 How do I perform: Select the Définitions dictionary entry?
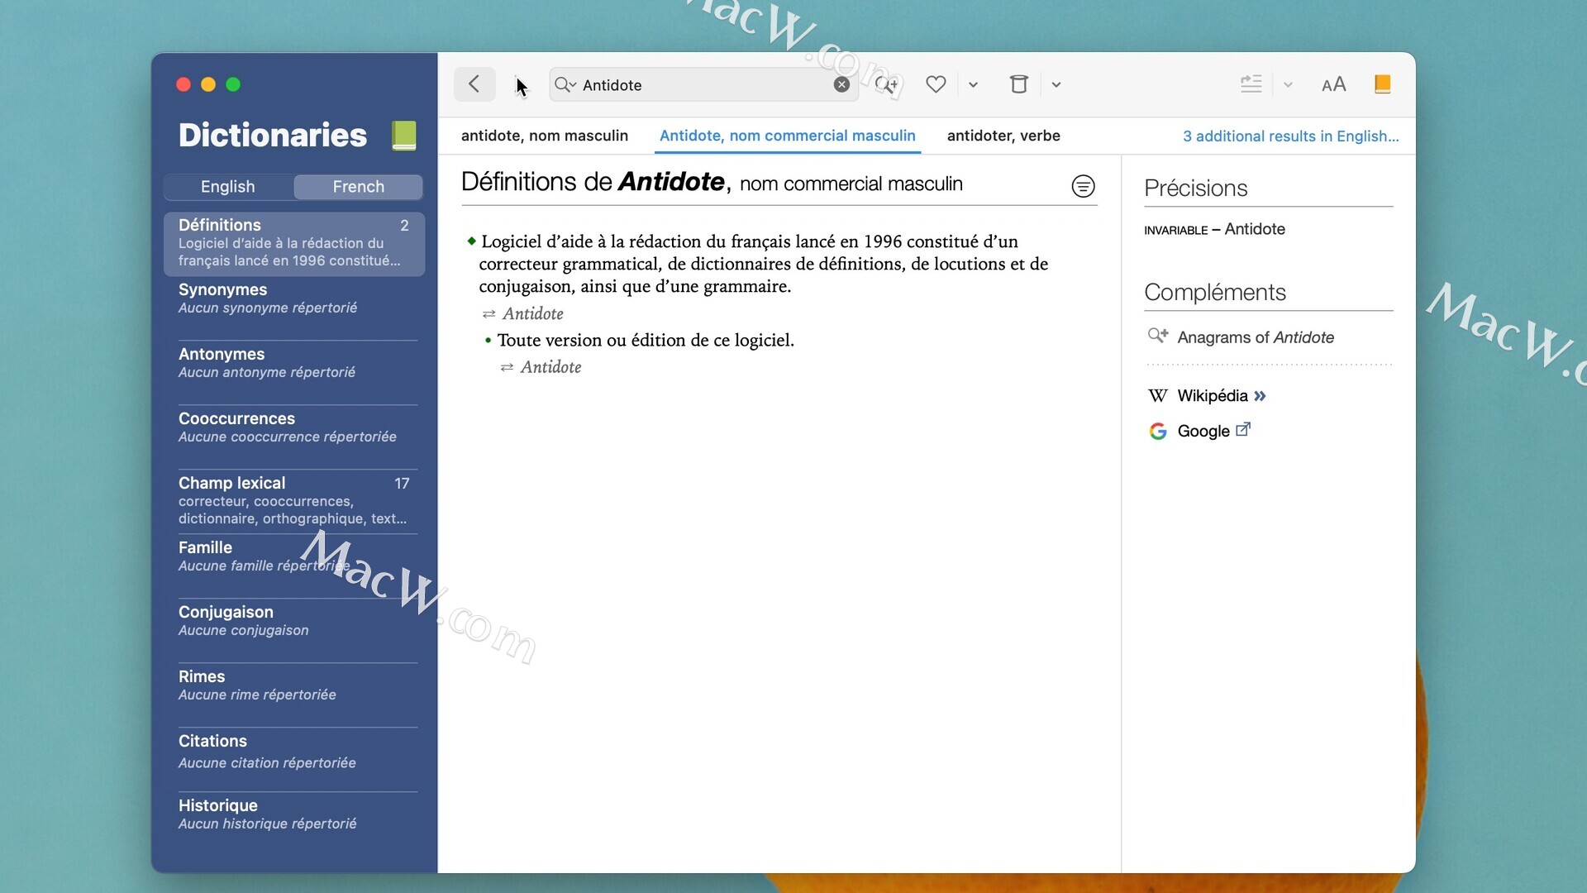(x=294, y=243)
